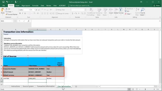
Task: Click the AutoSum sigma button
Action: (129, 9)
